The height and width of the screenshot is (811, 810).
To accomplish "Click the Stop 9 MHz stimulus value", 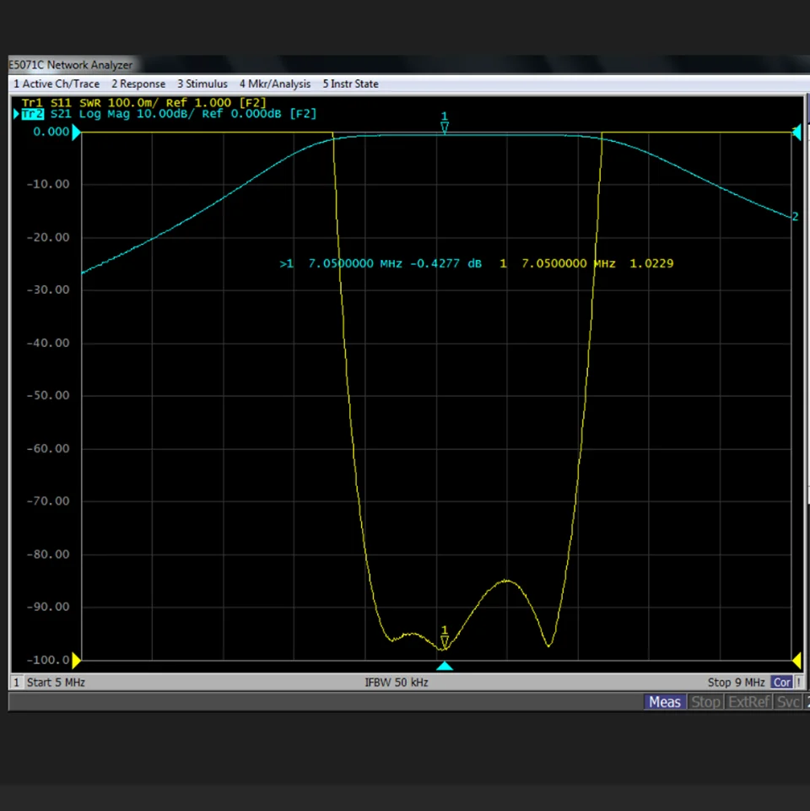I will pyautogui.click(x=736, y=682).
